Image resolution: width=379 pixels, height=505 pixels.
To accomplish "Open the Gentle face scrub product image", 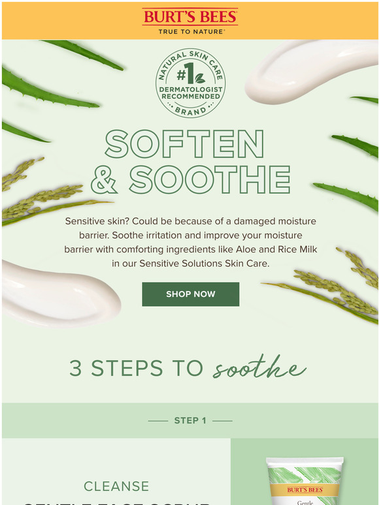I will coord(305,480).
